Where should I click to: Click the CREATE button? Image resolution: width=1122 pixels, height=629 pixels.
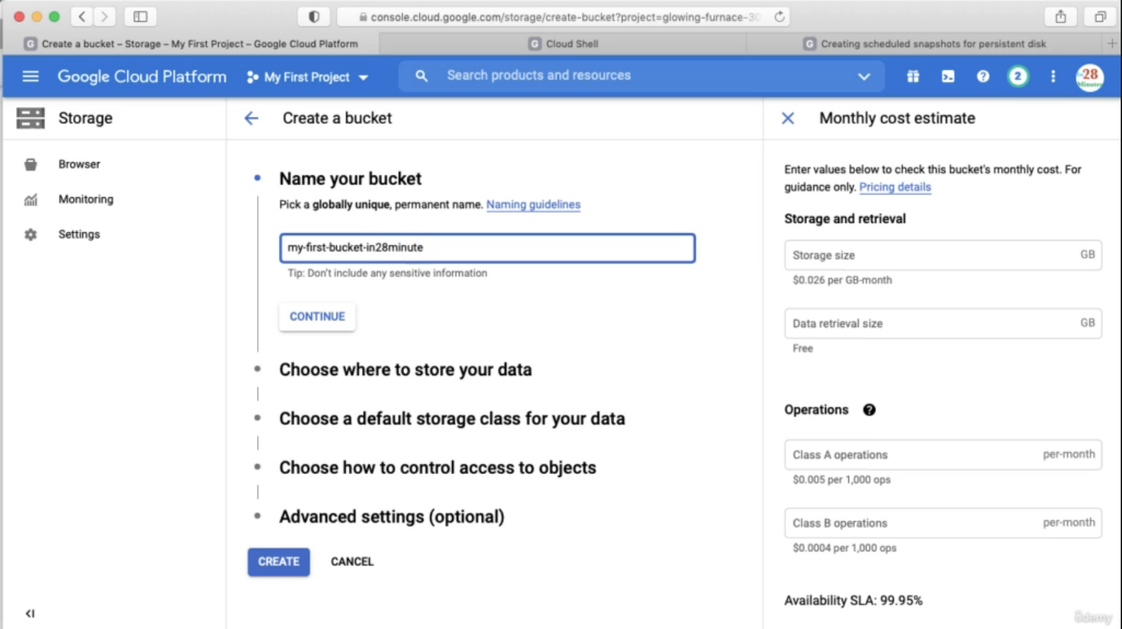coord(278,562)
